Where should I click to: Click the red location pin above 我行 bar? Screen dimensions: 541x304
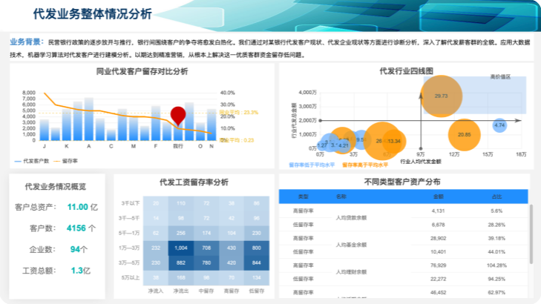[178, 116]
